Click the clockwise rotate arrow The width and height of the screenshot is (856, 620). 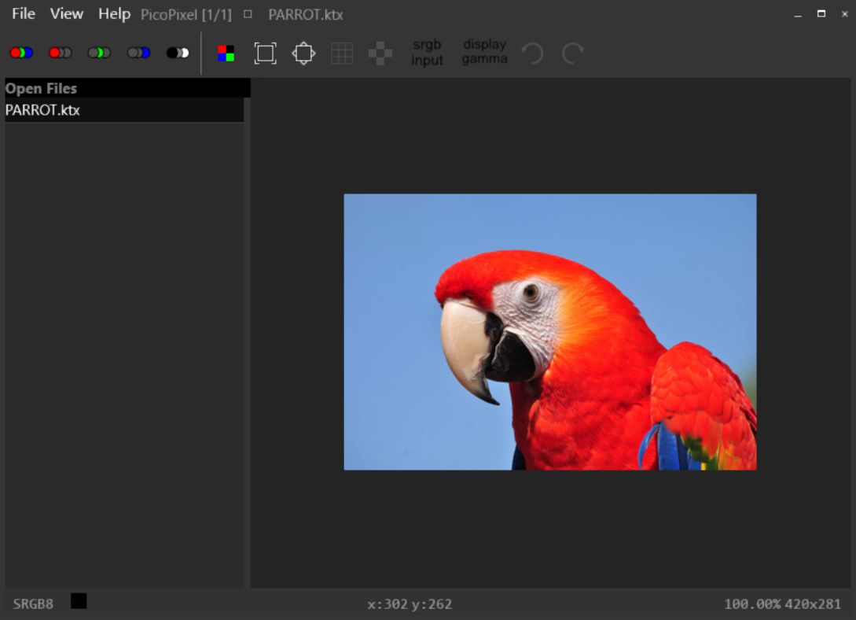(573, 54)
